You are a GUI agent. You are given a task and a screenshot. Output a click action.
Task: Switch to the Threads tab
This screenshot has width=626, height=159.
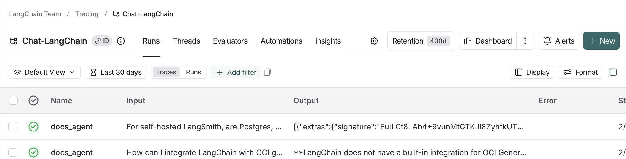point(186,41)
